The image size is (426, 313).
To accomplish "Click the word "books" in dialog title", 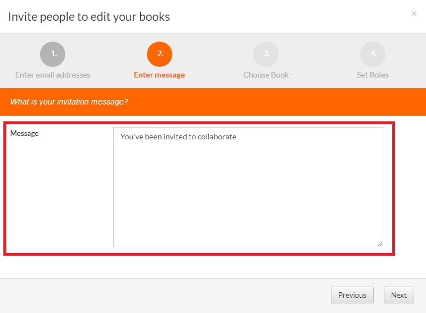I will pyautogui.click(x=155, y=16).
